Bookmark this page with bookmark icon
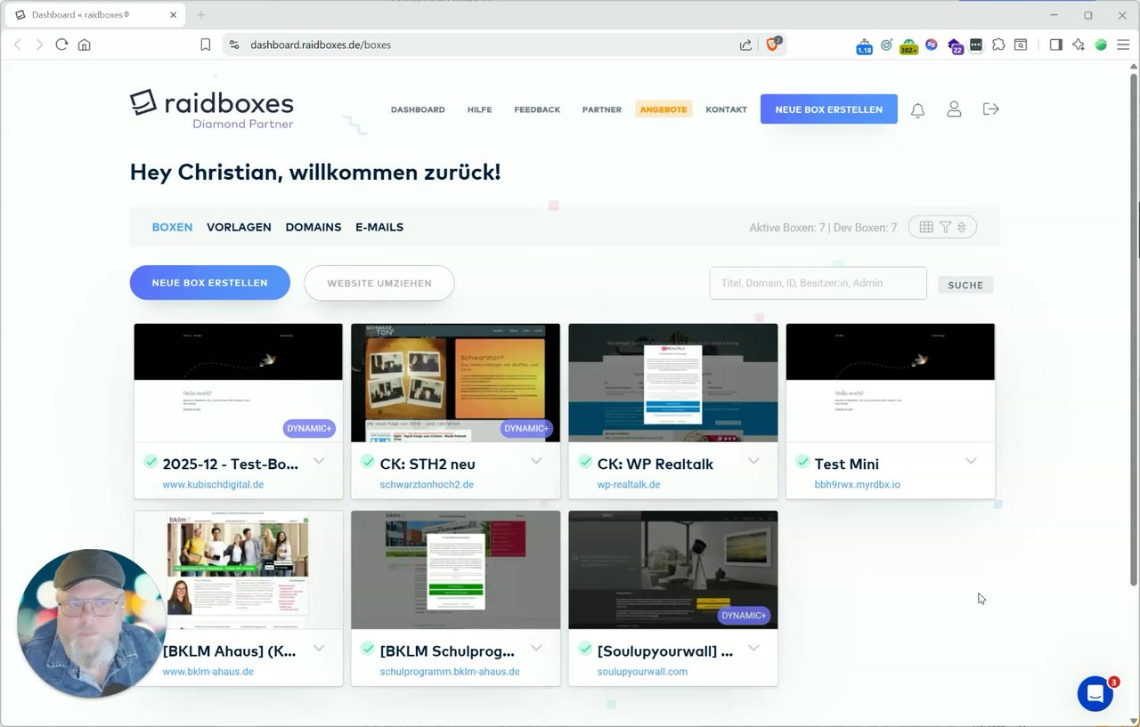 [x=206, y=44]
